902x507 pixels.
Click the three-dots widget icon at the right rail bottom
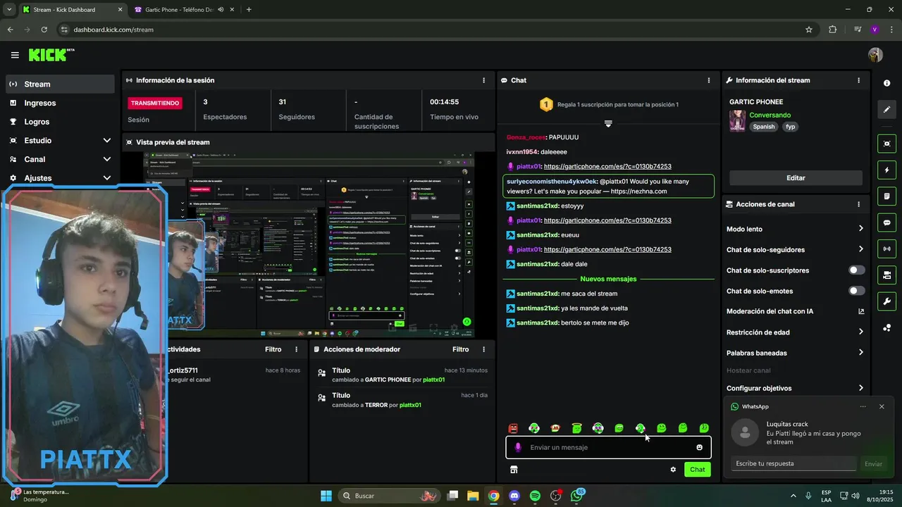886,327
